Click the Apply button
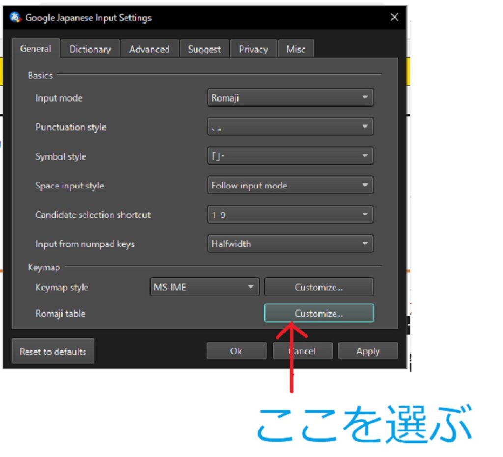503x457 pixels. tap(368, 351)
